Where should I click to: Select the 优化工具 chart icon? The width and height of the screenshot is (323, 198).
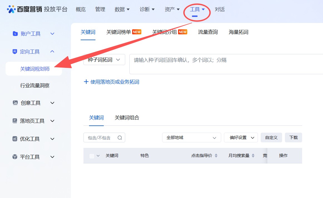[x=15, y=139]
